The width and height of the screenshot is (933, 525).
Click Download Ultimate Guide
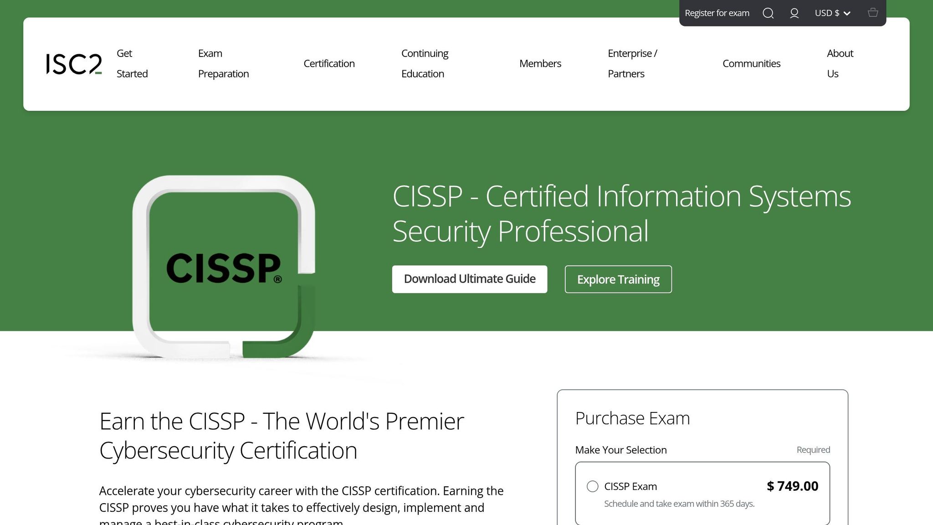tap(470, 278)
